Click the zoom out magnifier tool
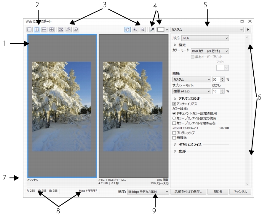 pos(142,29)
